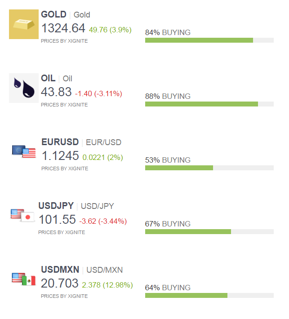The height and width of the screenshot is (319, 289).
Task: Click Oil's 88% buying sentiment bar
Action: pyautogui.click(x=209, y=104)
